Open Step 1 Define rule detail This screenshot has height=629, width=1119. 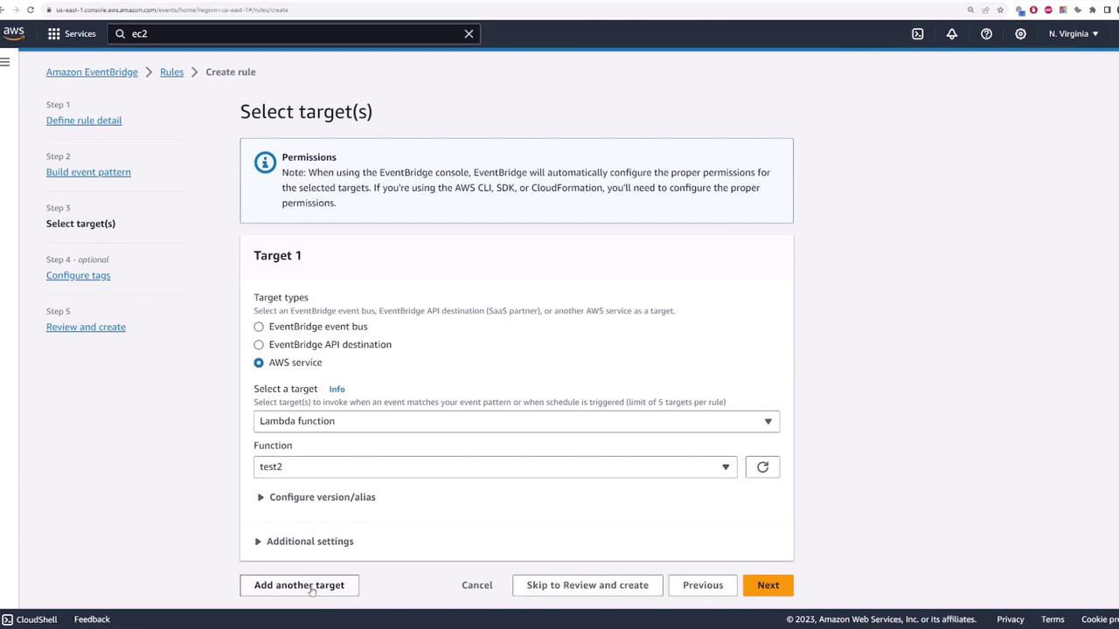tap(84, 121)
